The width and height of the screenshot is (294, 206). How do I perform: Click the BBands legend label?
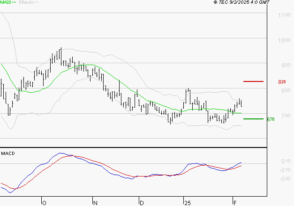pos(26,2)
